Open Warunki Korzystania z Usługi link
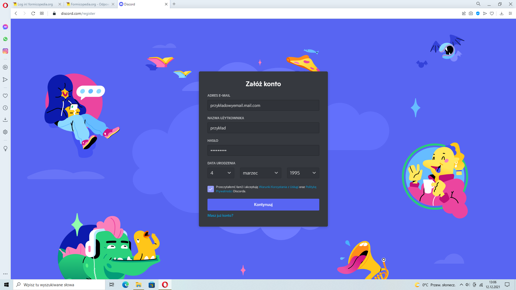Image resolution: width=516 pixels, height=290 pixels. click(x=278, y=187)
